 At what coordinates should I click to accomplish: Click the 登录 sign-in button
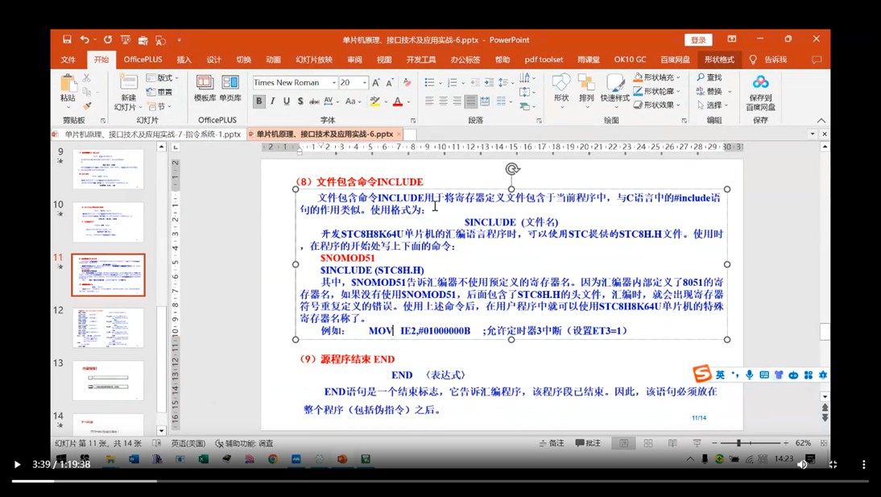point(697,39)
